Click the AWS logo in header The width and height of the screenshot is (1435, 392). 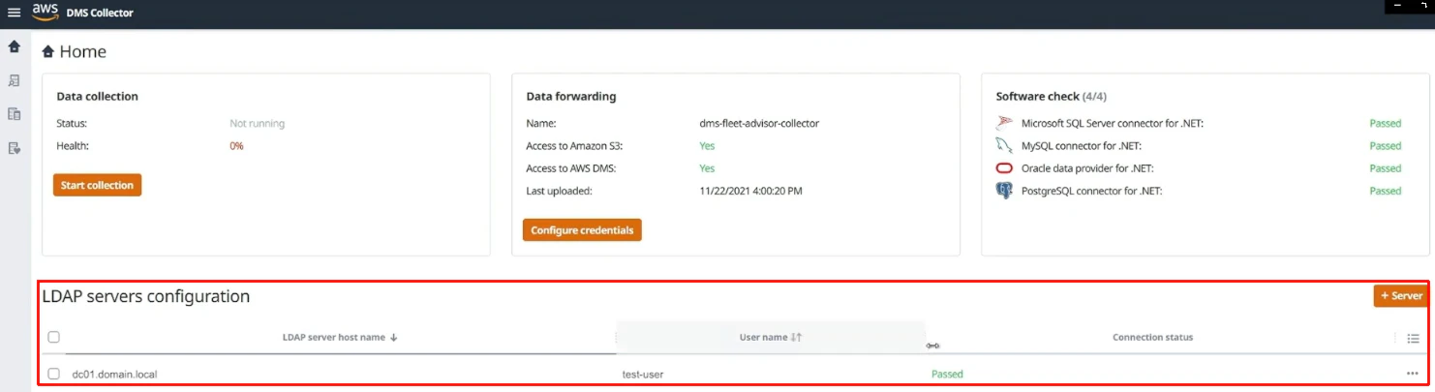click(45, 12)
